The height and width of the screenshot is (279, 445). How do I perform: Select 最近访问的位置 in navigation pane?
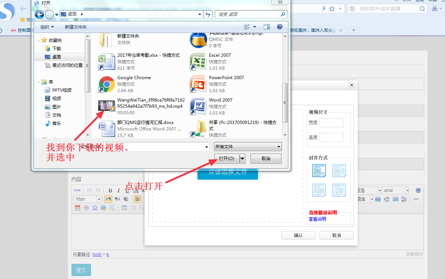click(64, 65)
